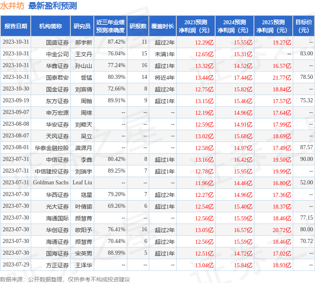This screenshot has width=315, height=283.
Task: Click 2025 profit value 19.99亿
Action: (x=282, y=171)
